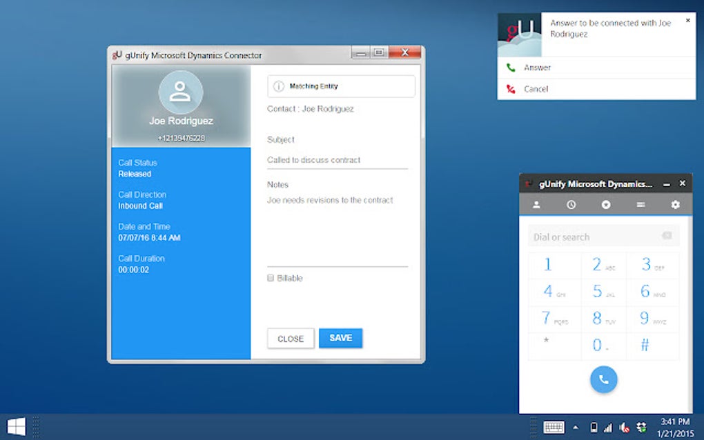Minimize the gUnify dialer window
Image resolution: width=704 pixels, height=440 pixels.
pyautogui.click(x=667, y=184)
